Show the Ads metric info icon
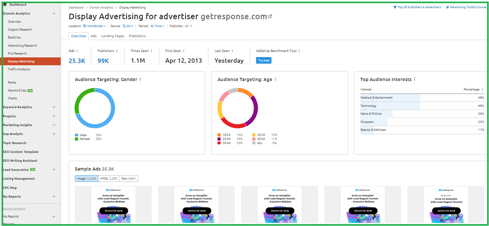Viewport: 489px width, 226px height. (77, 51)
